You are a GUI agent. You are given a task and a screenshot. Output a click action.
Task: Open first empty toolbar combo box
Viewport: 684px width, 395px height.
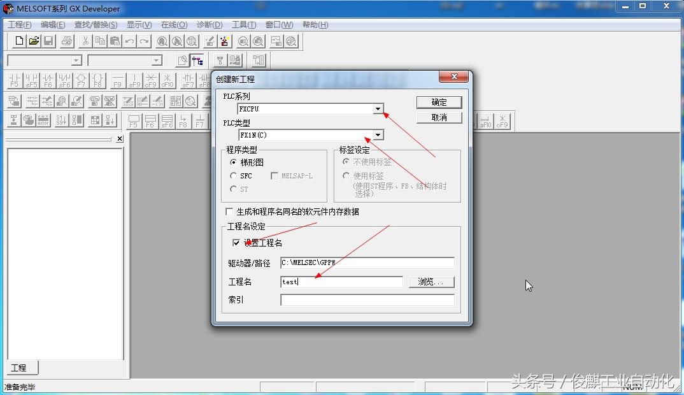pos(45,61)
